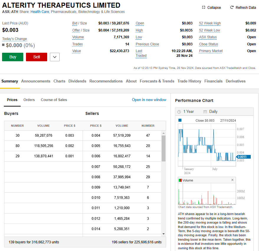Click the red Sell button
Screen dimensions: 259x251
(37, 57)
